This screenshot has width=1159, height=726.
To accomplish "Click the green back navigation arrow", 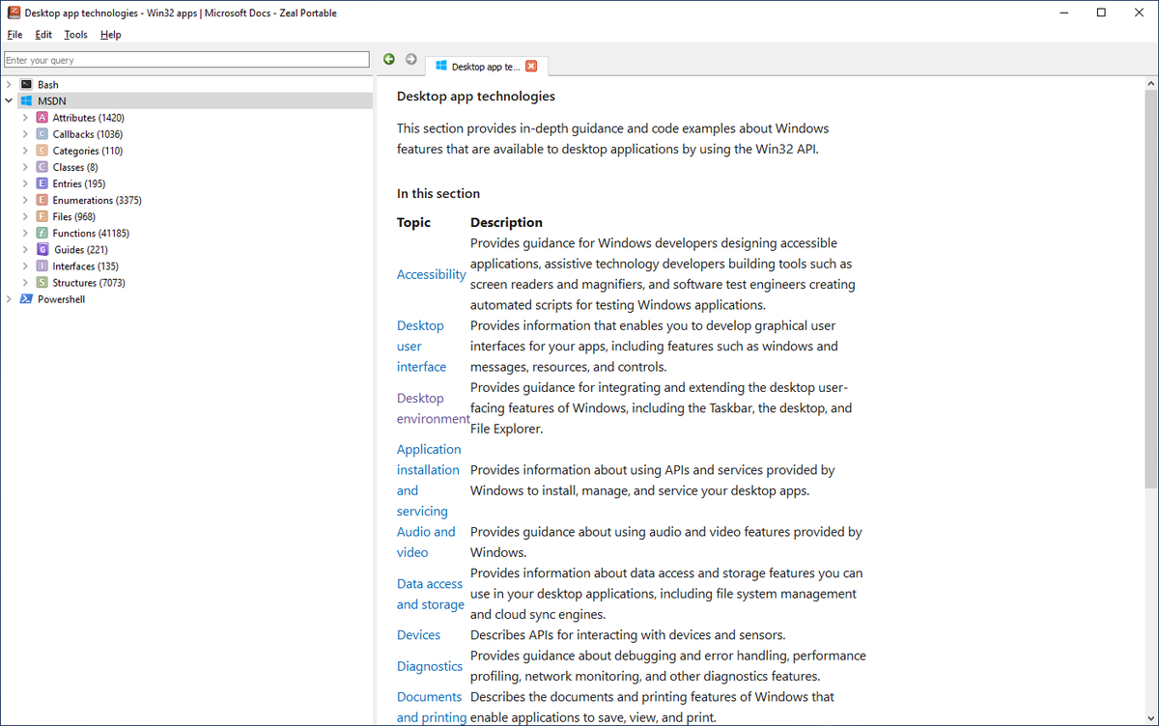I will 389,59.
